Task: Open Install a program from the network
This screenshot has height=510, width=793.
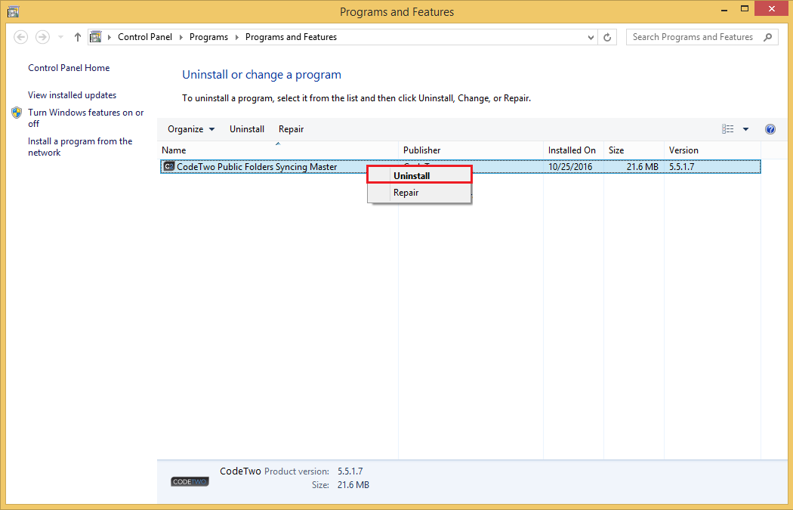Action: coord(80,147)
